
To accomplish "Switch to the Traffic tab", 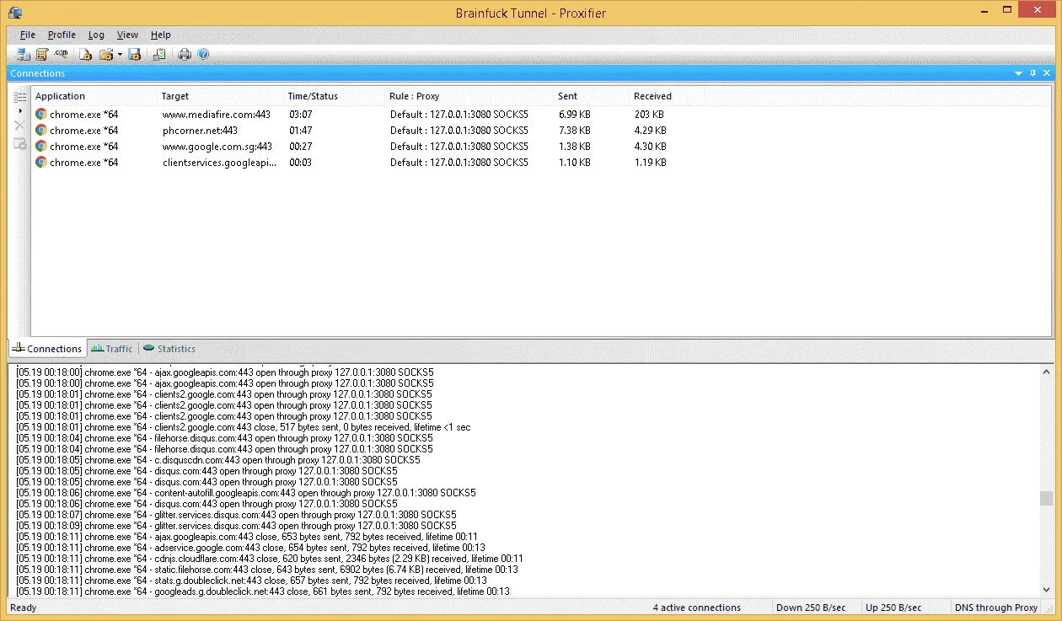I will (112, 348).
